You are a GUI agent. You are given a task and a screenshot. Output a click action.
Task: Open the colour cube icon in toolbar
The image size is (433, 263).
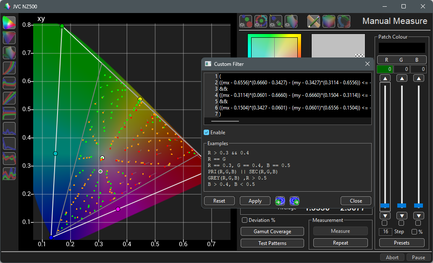329,21
